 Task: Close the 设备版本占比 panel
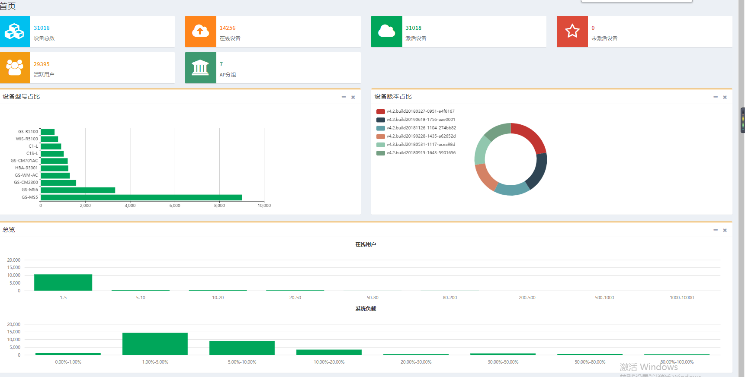[725, 97]
